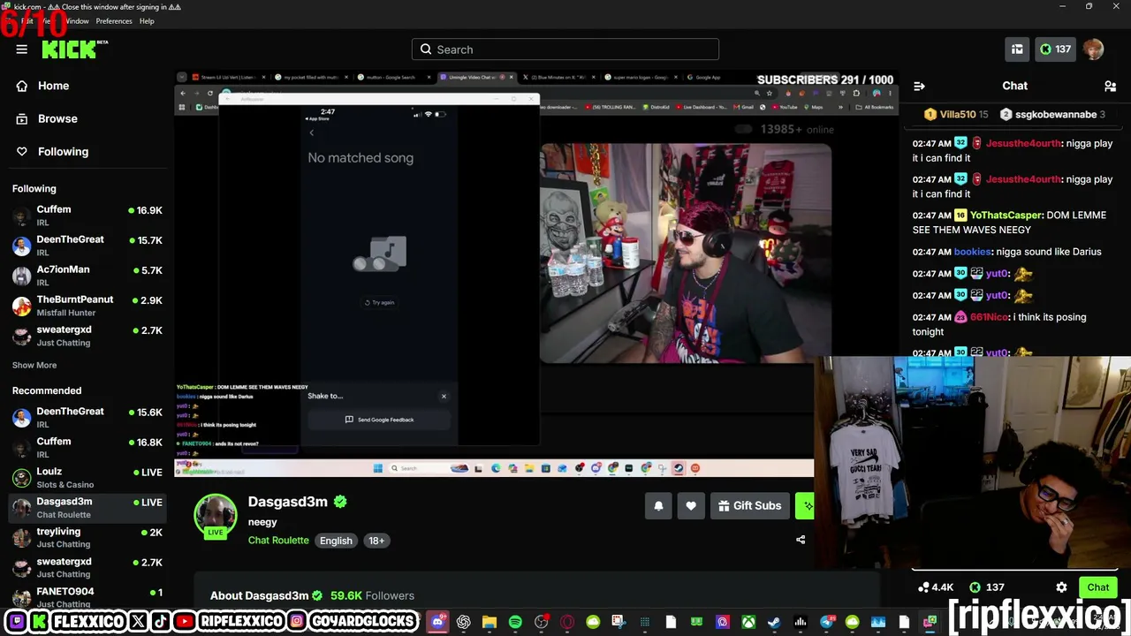1131x636 pixels.
Task: Open the drops treasure chest icon
Action: tap(1017, 49)
